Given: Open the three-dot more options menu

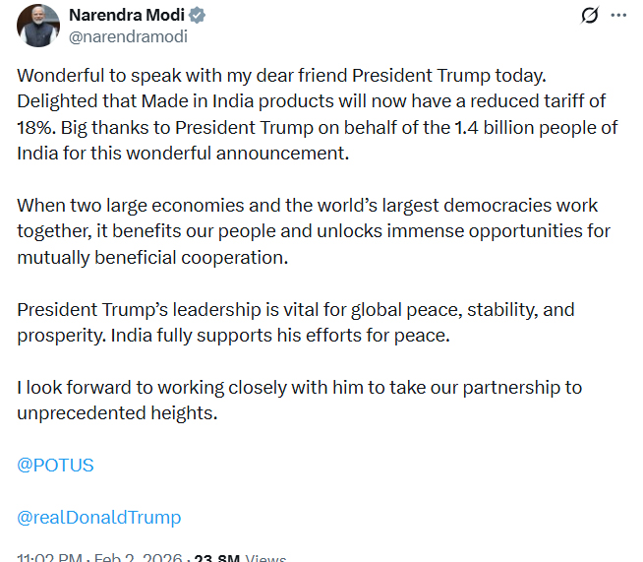Looking at the screenshot, I should (x=618, y=16).
